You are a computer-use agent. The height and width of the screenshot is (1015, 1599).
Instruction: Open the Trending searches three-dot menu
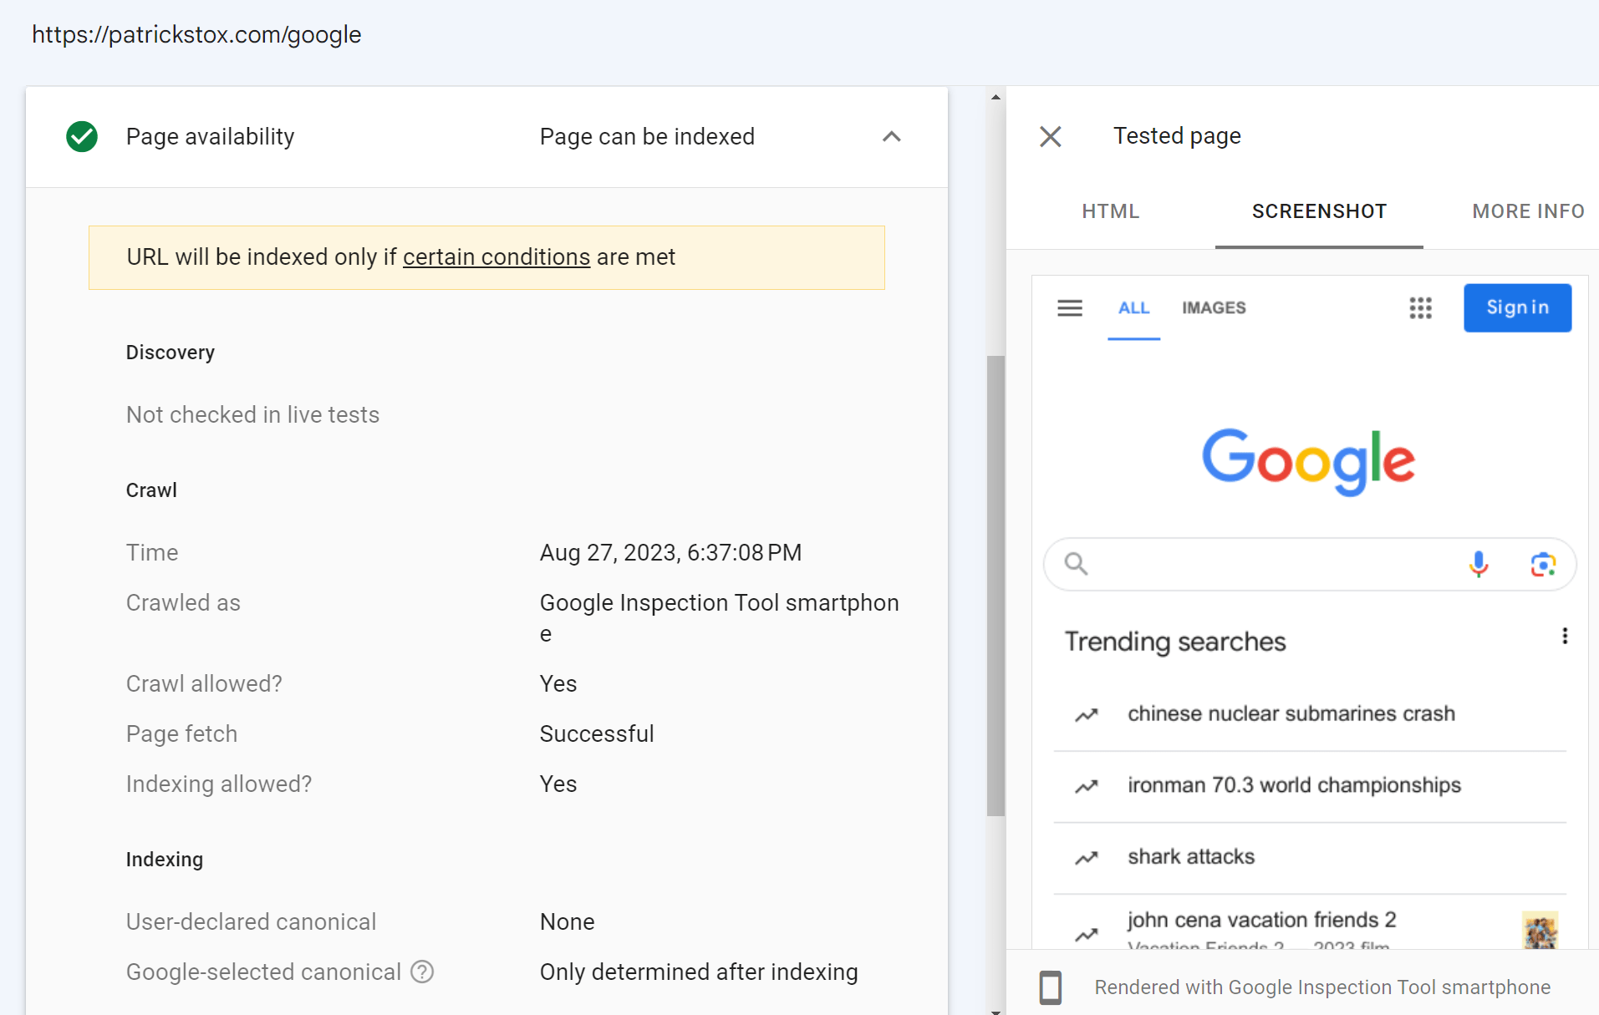1565,636
